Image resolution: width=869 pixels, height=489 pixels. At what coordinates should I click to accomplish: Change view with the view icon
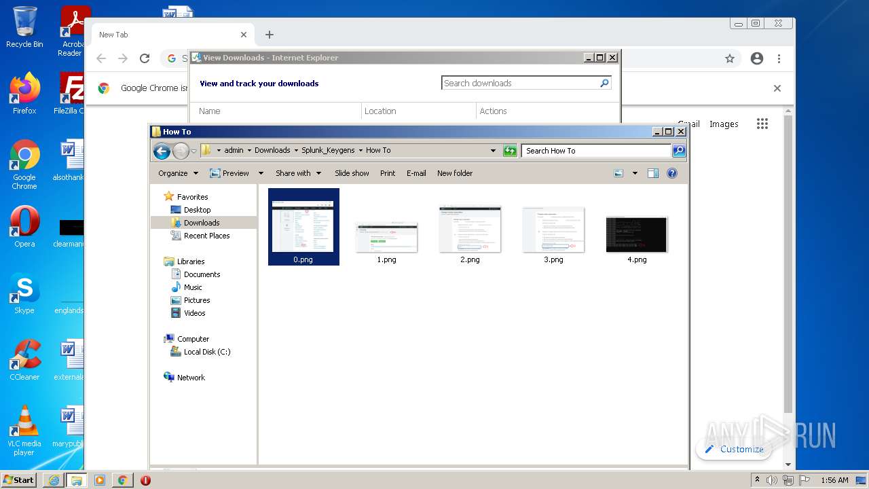[x=618, y=173]
